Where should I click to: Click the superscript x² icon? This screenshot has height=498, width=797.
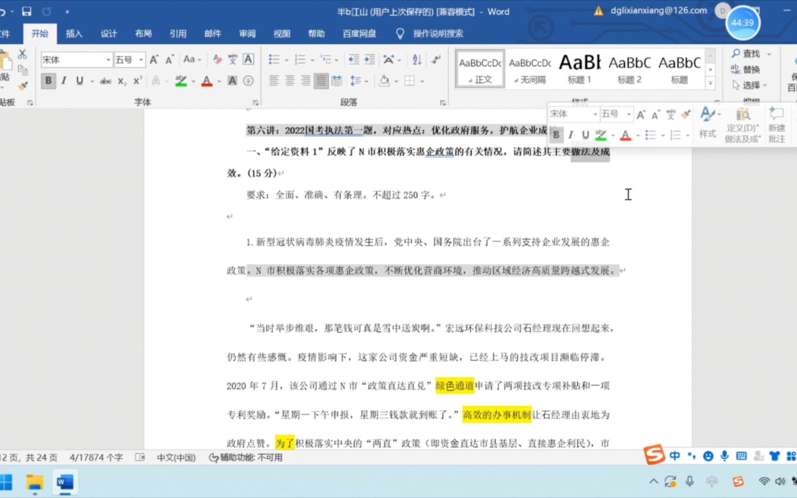click(x=137, y=81)
